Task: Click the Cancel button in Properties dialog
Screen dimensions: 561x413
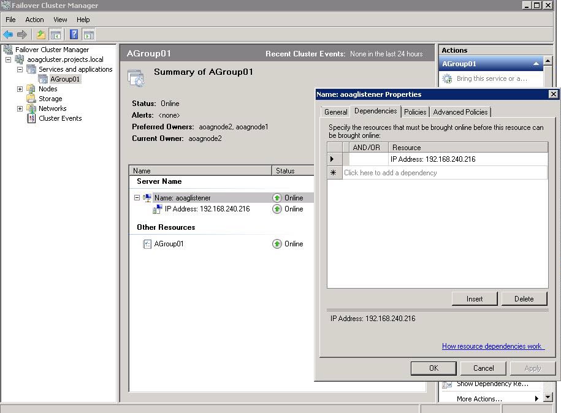Action: click(x=483, y=368)
